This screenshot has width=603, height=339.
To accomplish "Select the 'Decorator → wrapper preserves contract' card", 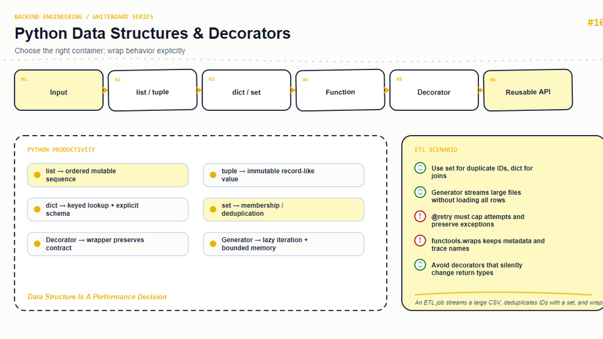I will tap(108, 244).
